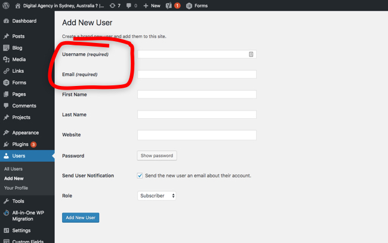Focus the Username input field
The width and height of the screenshot is (388, 243).
click(x=197, y=54)
